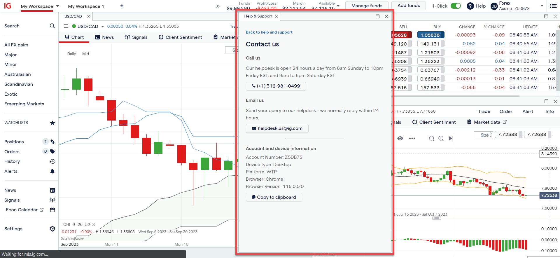Toggle the 1-Click trading switch

(456, 6)
